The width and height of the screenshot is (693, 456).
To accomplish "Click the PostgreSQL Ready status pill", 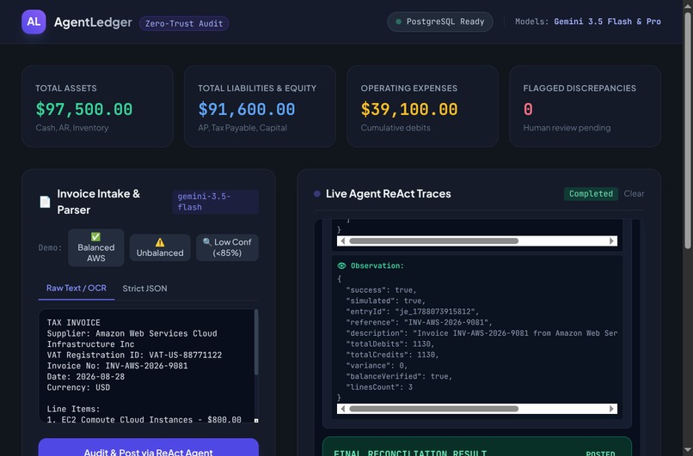I will pos(440,21).
